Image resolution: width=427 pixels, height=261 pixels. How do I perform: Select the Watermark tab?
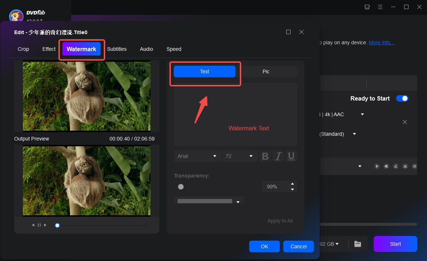[81, 49]
